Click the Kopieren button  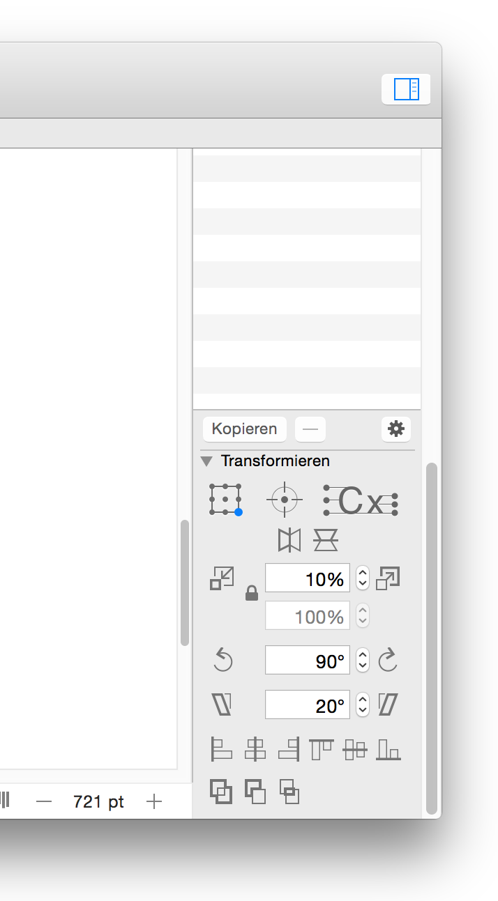[x=244, y=429]
